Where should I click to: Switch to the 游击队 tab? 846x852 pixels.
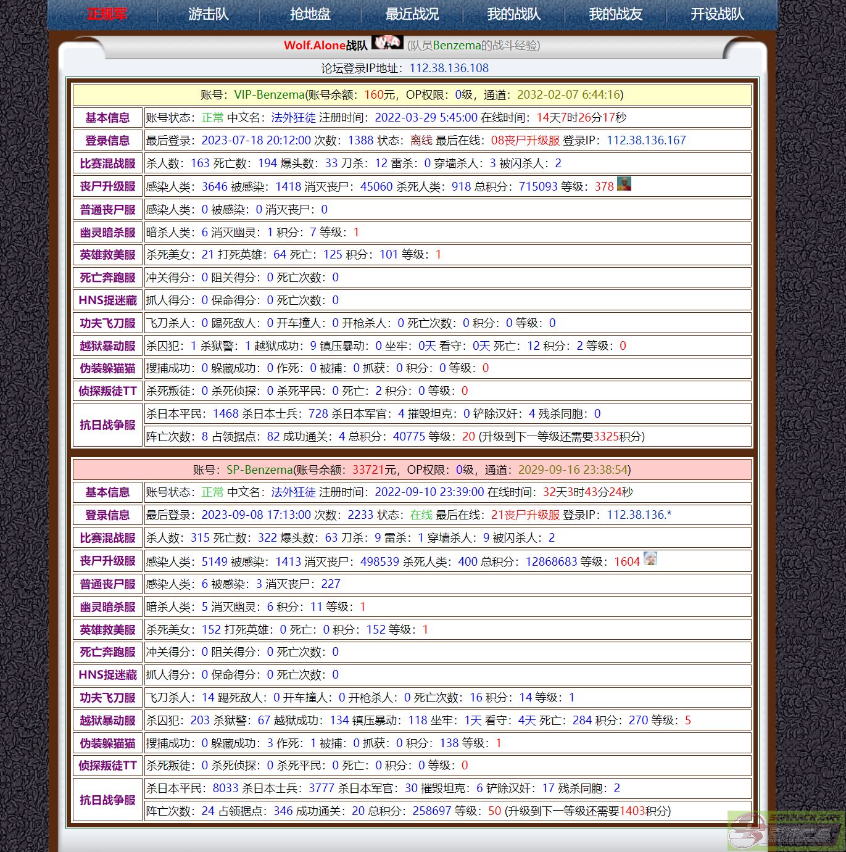209,14
